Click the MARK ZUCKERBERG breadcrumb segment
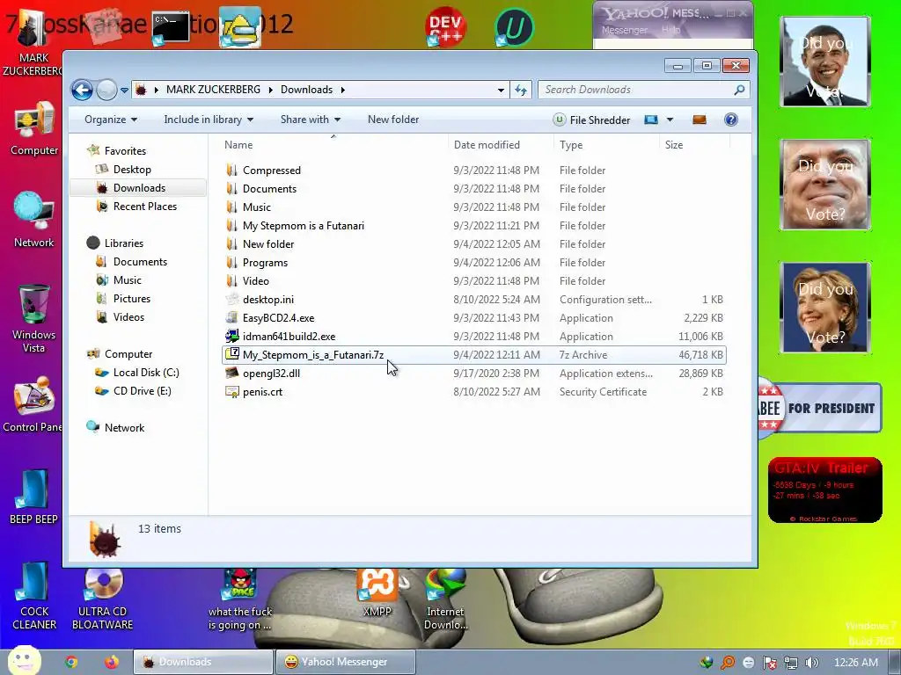The height and width of the screenshot is (675, 901). pyautogui.click(x=213, y=90)
